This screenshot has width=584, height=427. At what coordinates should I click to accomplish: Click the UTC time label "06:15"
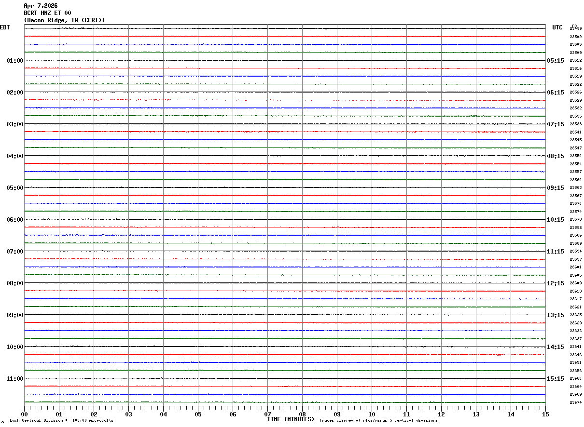[556, 93]
